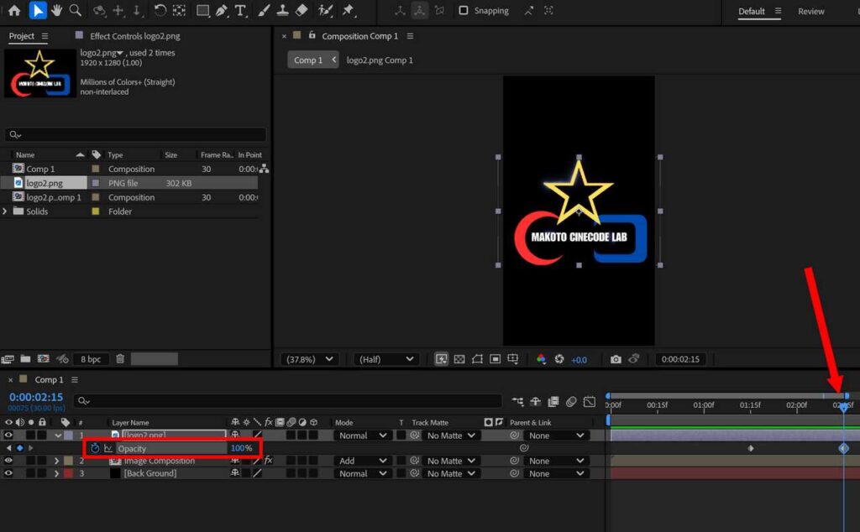Hide the Back Ground layer eye
Screen dimensions: 860x532
coord(8,473)
